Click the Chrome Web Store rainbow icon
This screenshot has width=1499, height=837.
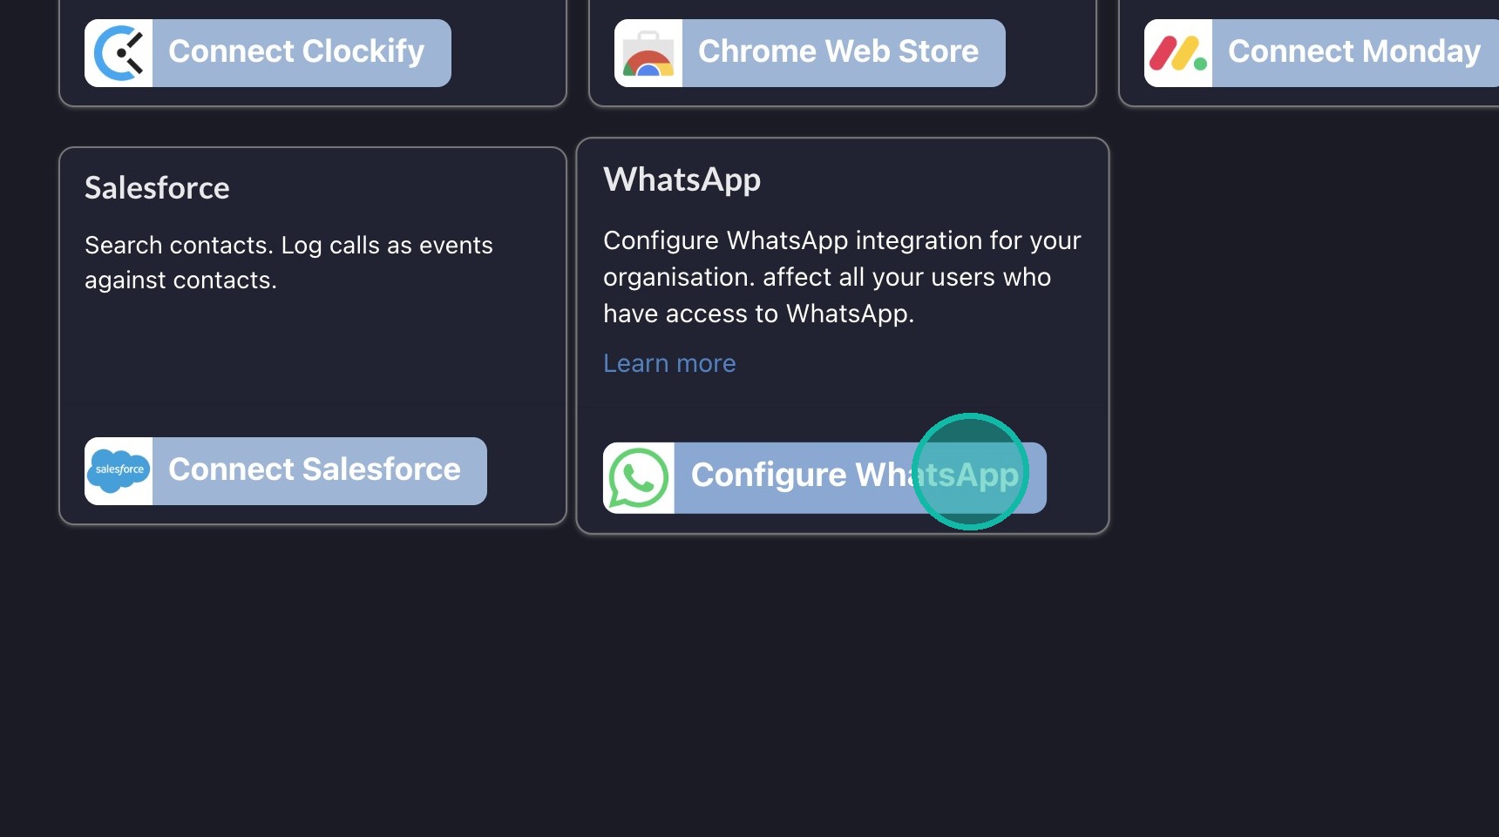click(x=648, y=53)
